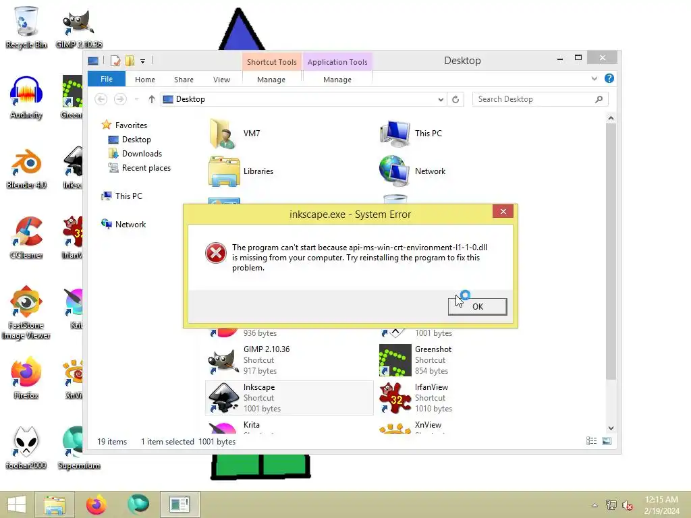This screenshot has height=518, width=691.
Task: Select Blender 4.0 desktop icon
Action: 26,168
